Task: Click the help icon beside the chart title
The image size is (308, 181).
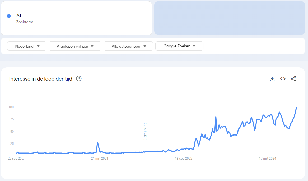Action: (79, 78)
